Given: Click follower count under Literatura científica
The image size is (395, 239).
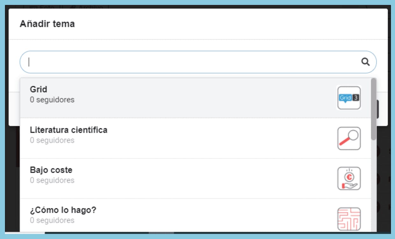Looking at the screenshot, I should 52,140.
